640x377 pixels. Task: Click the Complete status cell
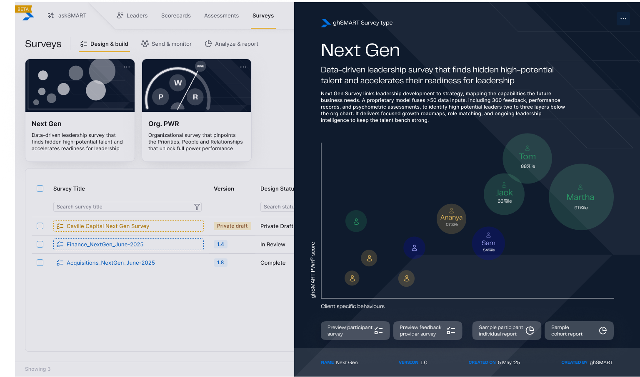tap(273, 263)
